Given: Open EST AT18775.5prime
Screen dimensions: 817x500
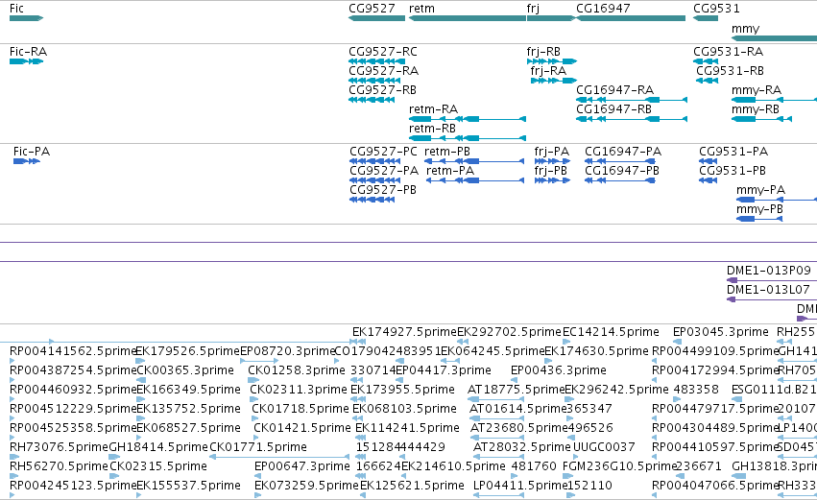Looking at the screenshot, I should tap(517, 390).
